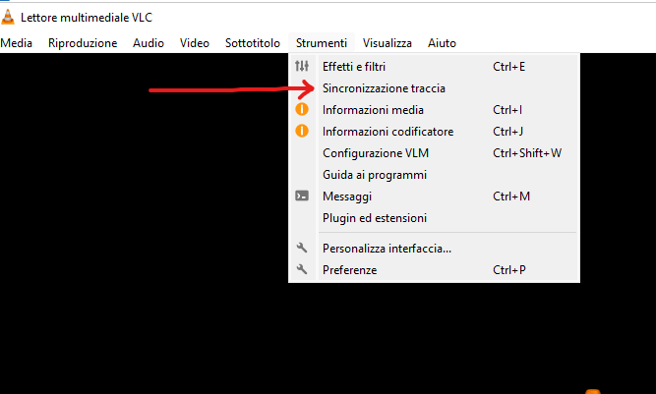
Task: Open the Sottotitolo menu
Action: click(x=253, y=43)
